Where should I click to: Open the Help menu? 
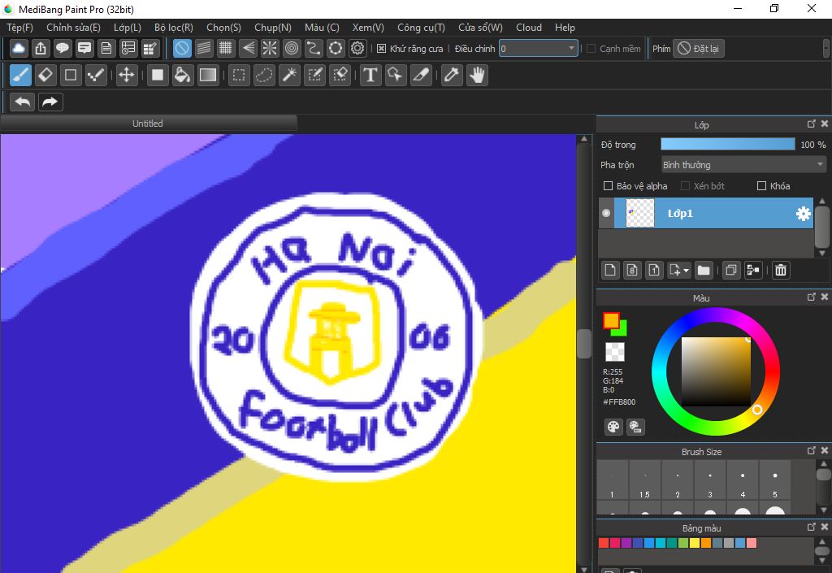pos(565,28)
